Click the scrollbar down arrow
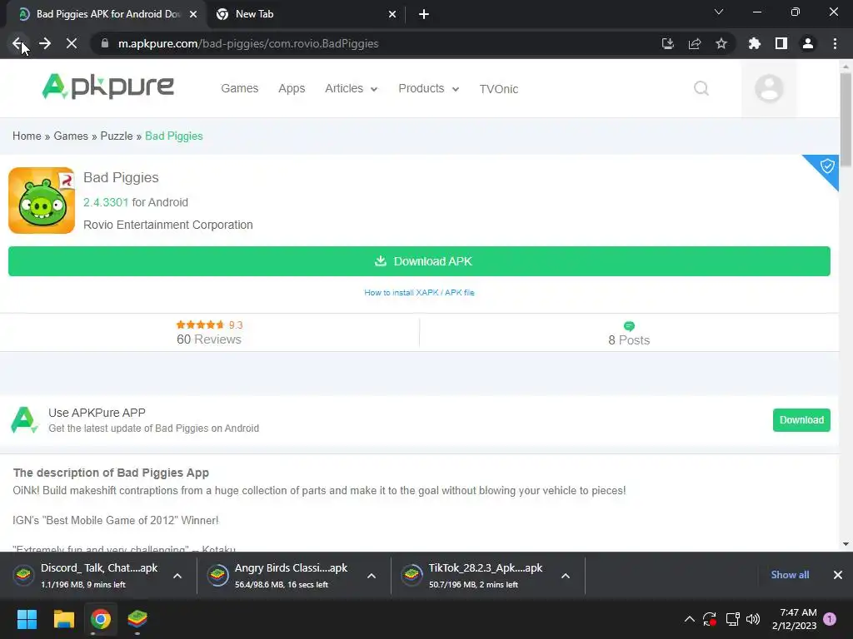The image size is (853, 639). tap(846, 544)
